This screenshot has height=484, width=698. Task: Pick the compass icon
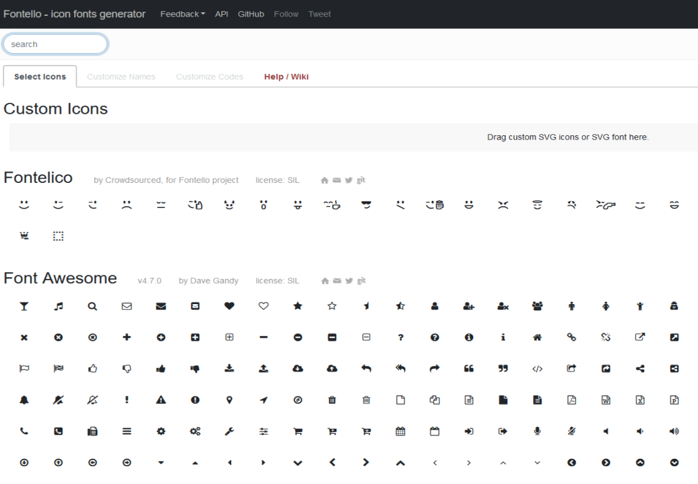pyautogui.click(x=298, y=400)
